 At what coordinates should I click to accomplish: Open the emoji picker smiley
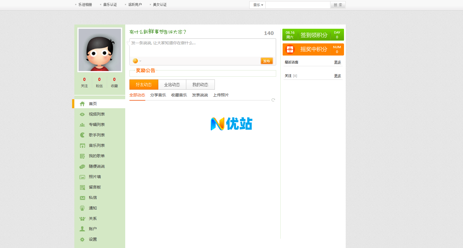(x=135, y=61)
